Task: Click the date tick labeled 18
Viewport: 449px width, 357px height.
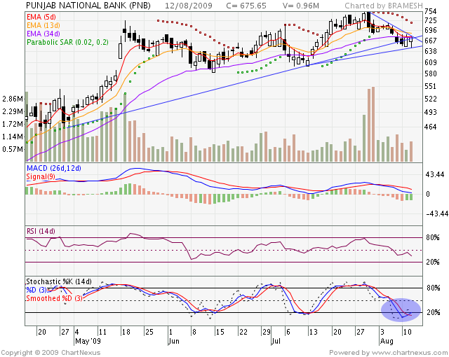Action: click(x=126, y=332)
